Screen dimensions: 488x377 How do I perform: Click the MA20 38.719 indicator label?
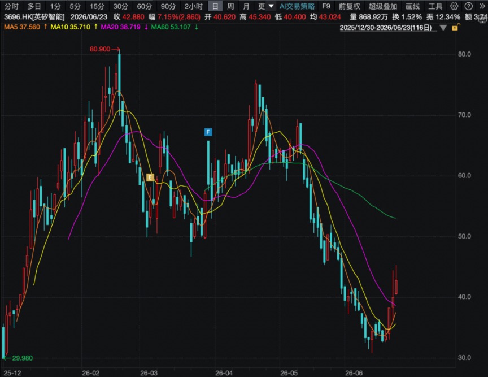tap(120, 27)
